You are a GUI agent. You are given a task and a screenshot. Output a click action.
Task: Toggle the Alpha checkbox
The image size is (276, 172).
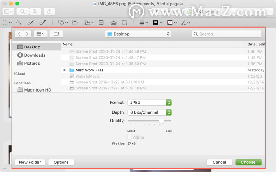coord(129,137)
